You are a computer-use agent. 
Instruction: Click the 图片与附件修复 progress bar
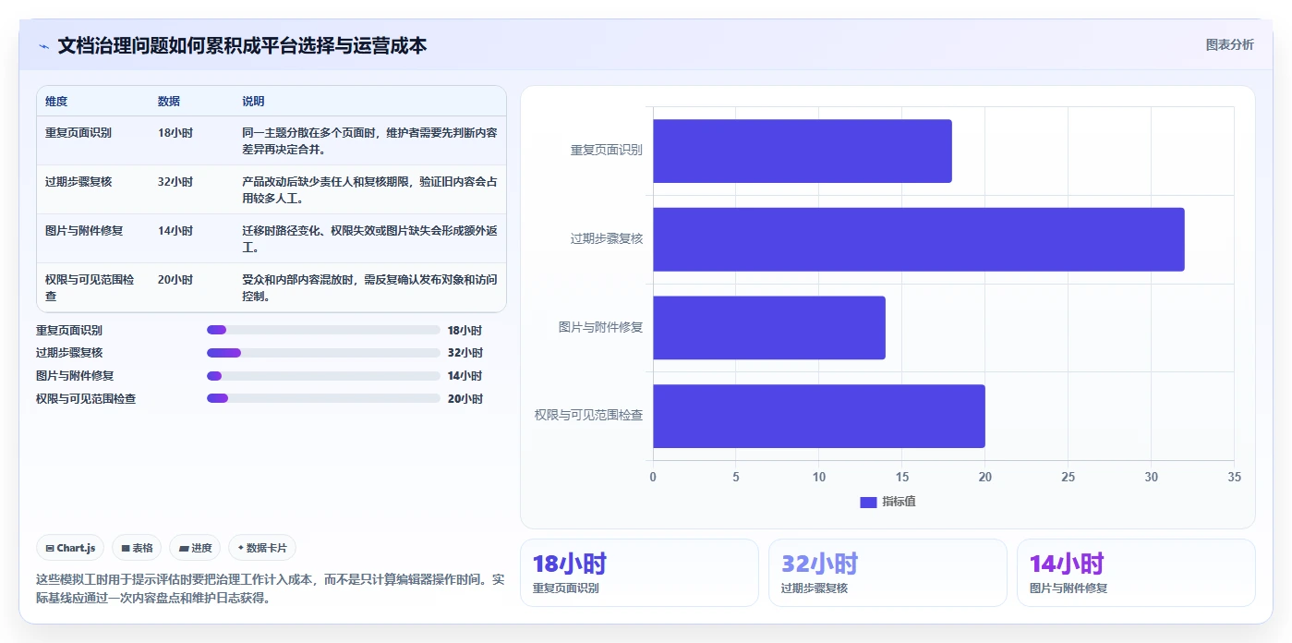(323, 376)
